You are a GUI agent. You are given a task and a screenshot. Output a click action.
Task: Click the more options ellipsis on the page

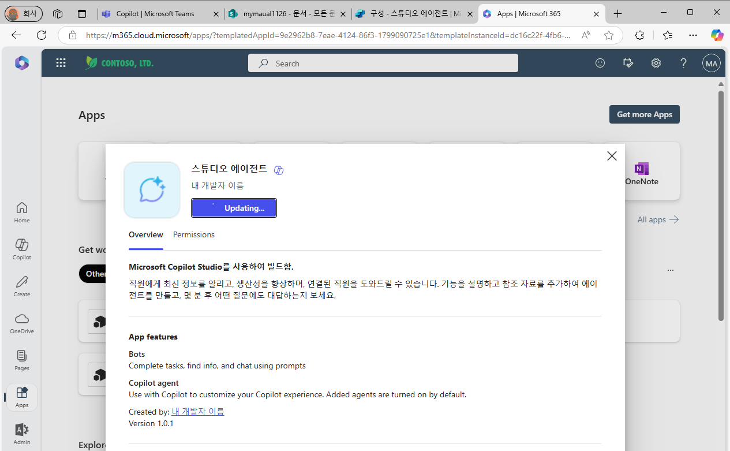click(x=671, y=270)
